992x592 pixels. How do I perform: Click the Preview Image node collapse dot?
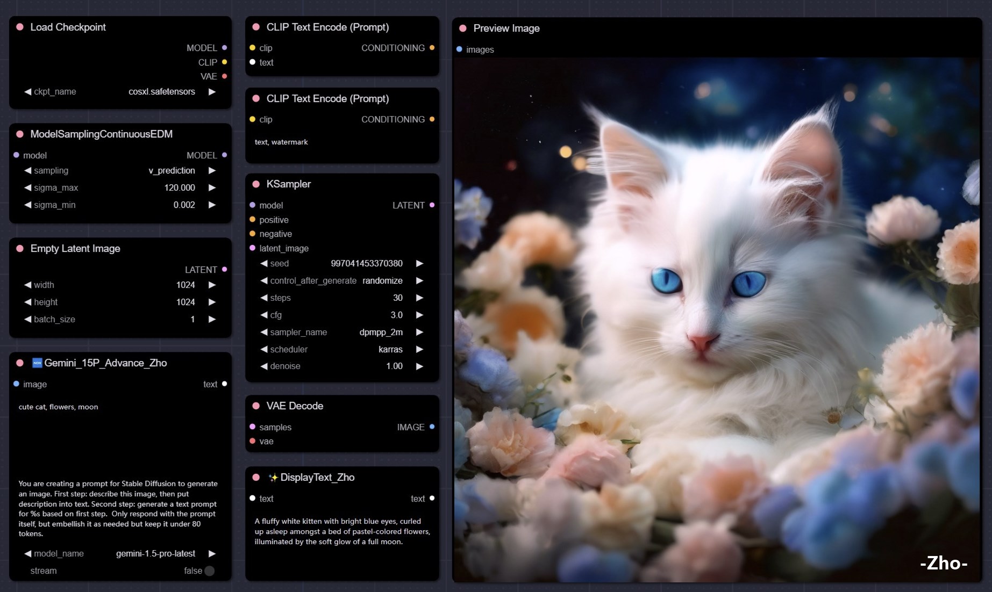coord(462,28)
